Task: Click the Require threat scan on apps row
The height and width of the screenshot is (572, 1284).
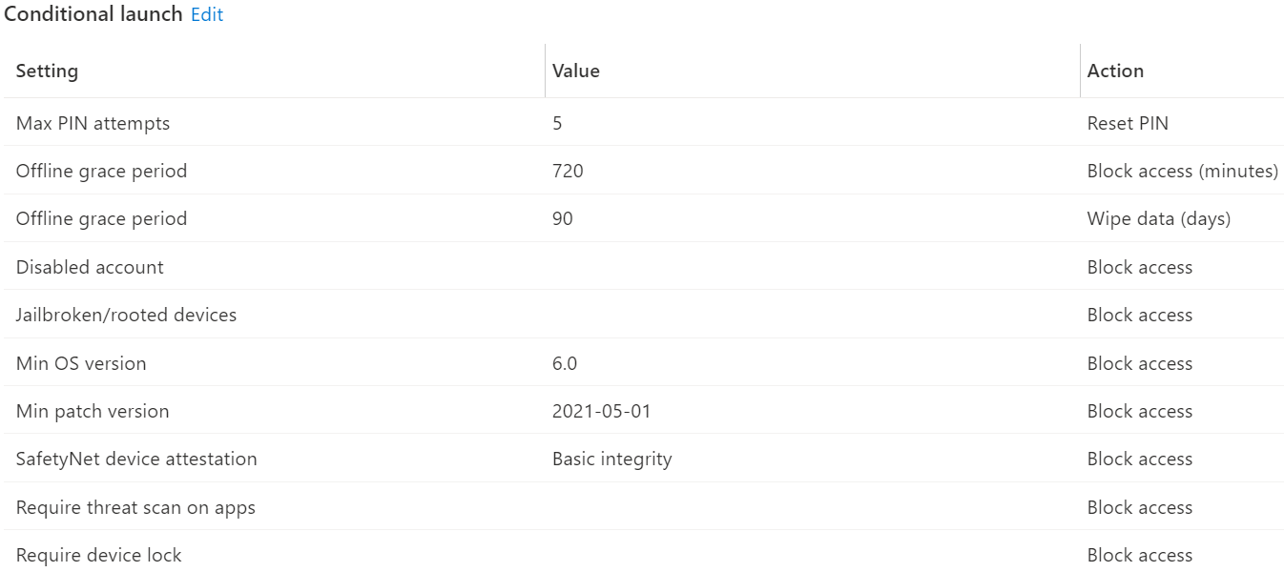Action: [135, 507]
